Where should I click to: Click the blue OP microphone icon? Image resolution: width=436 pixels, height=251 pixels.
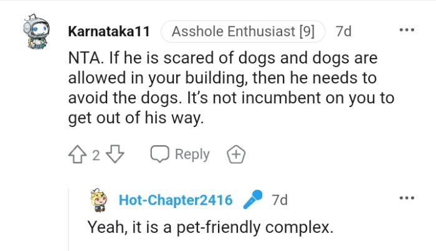252,201
